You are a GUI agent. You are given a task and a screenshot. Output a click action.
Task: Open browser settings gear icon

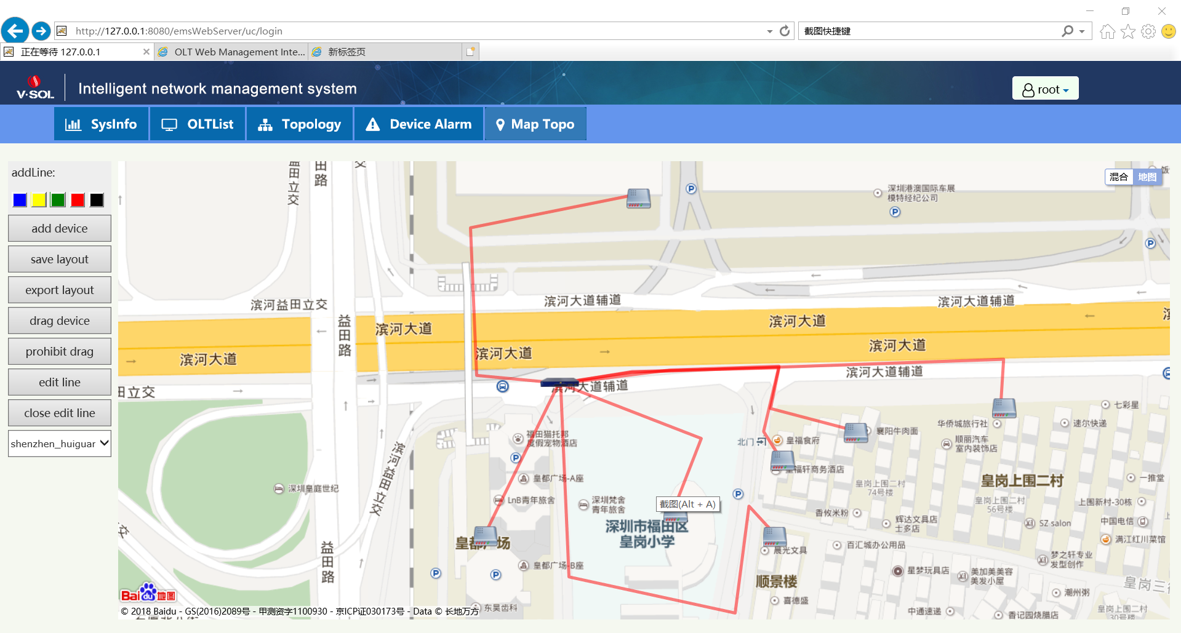pos(1148,31)
